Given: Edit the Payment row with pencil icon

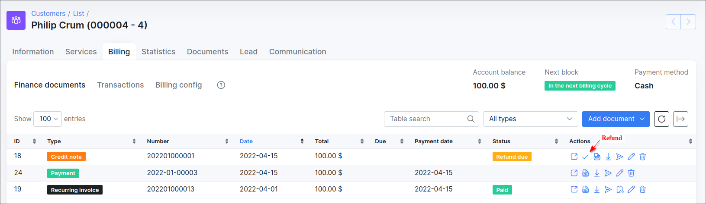Looking at the screenshot, I should tap(619, 173).
